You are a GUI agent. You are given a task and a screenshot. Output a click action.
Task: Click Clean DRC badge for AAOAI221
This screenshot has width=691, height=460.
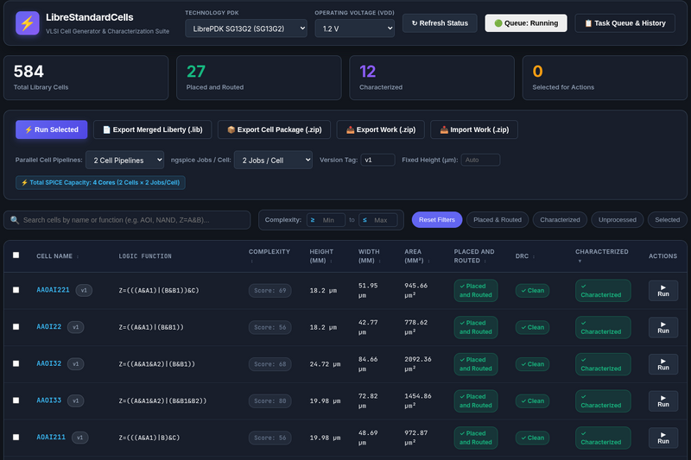tap(532, 291)
